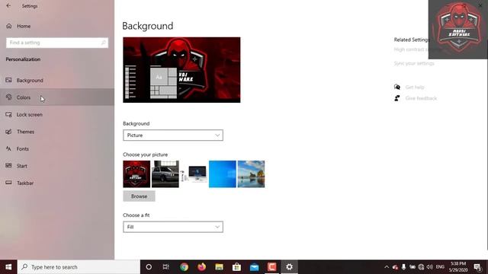Click the magnifier icon in Find a setting
The height and width of the screenshot is (274, 488).
coord(104,43)
